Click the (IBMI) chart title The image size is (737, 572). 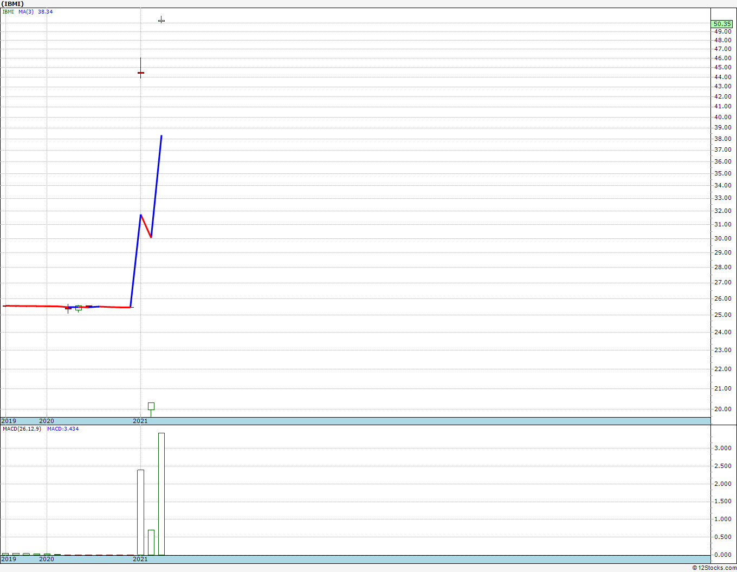point(13,4)
